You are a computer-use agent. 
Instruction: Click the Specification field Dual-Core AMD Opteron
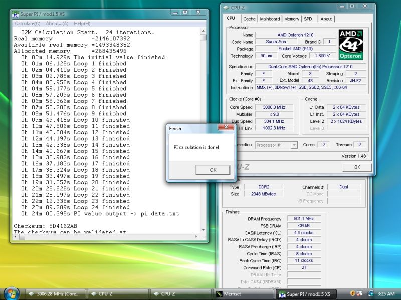click(x=310, y=67)
